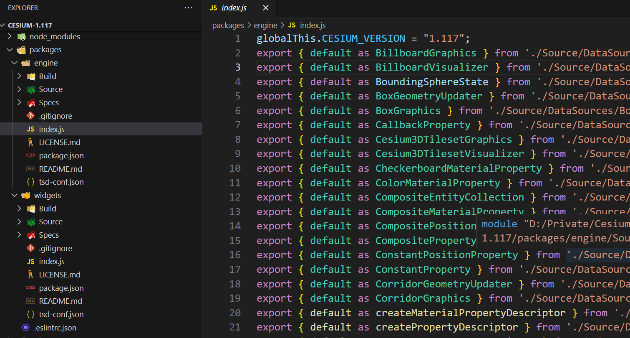
Task: Expand the engine Source folder chevron
Action: 19,89
